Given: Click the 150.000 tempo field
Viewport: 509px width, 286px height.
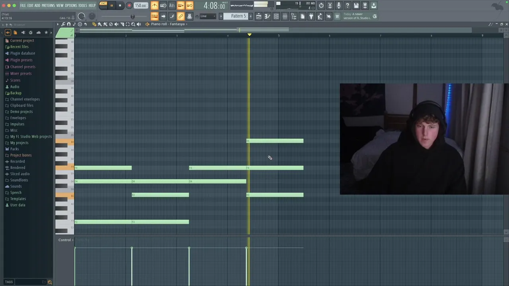Looking at the screenshot, I should 140,6.
